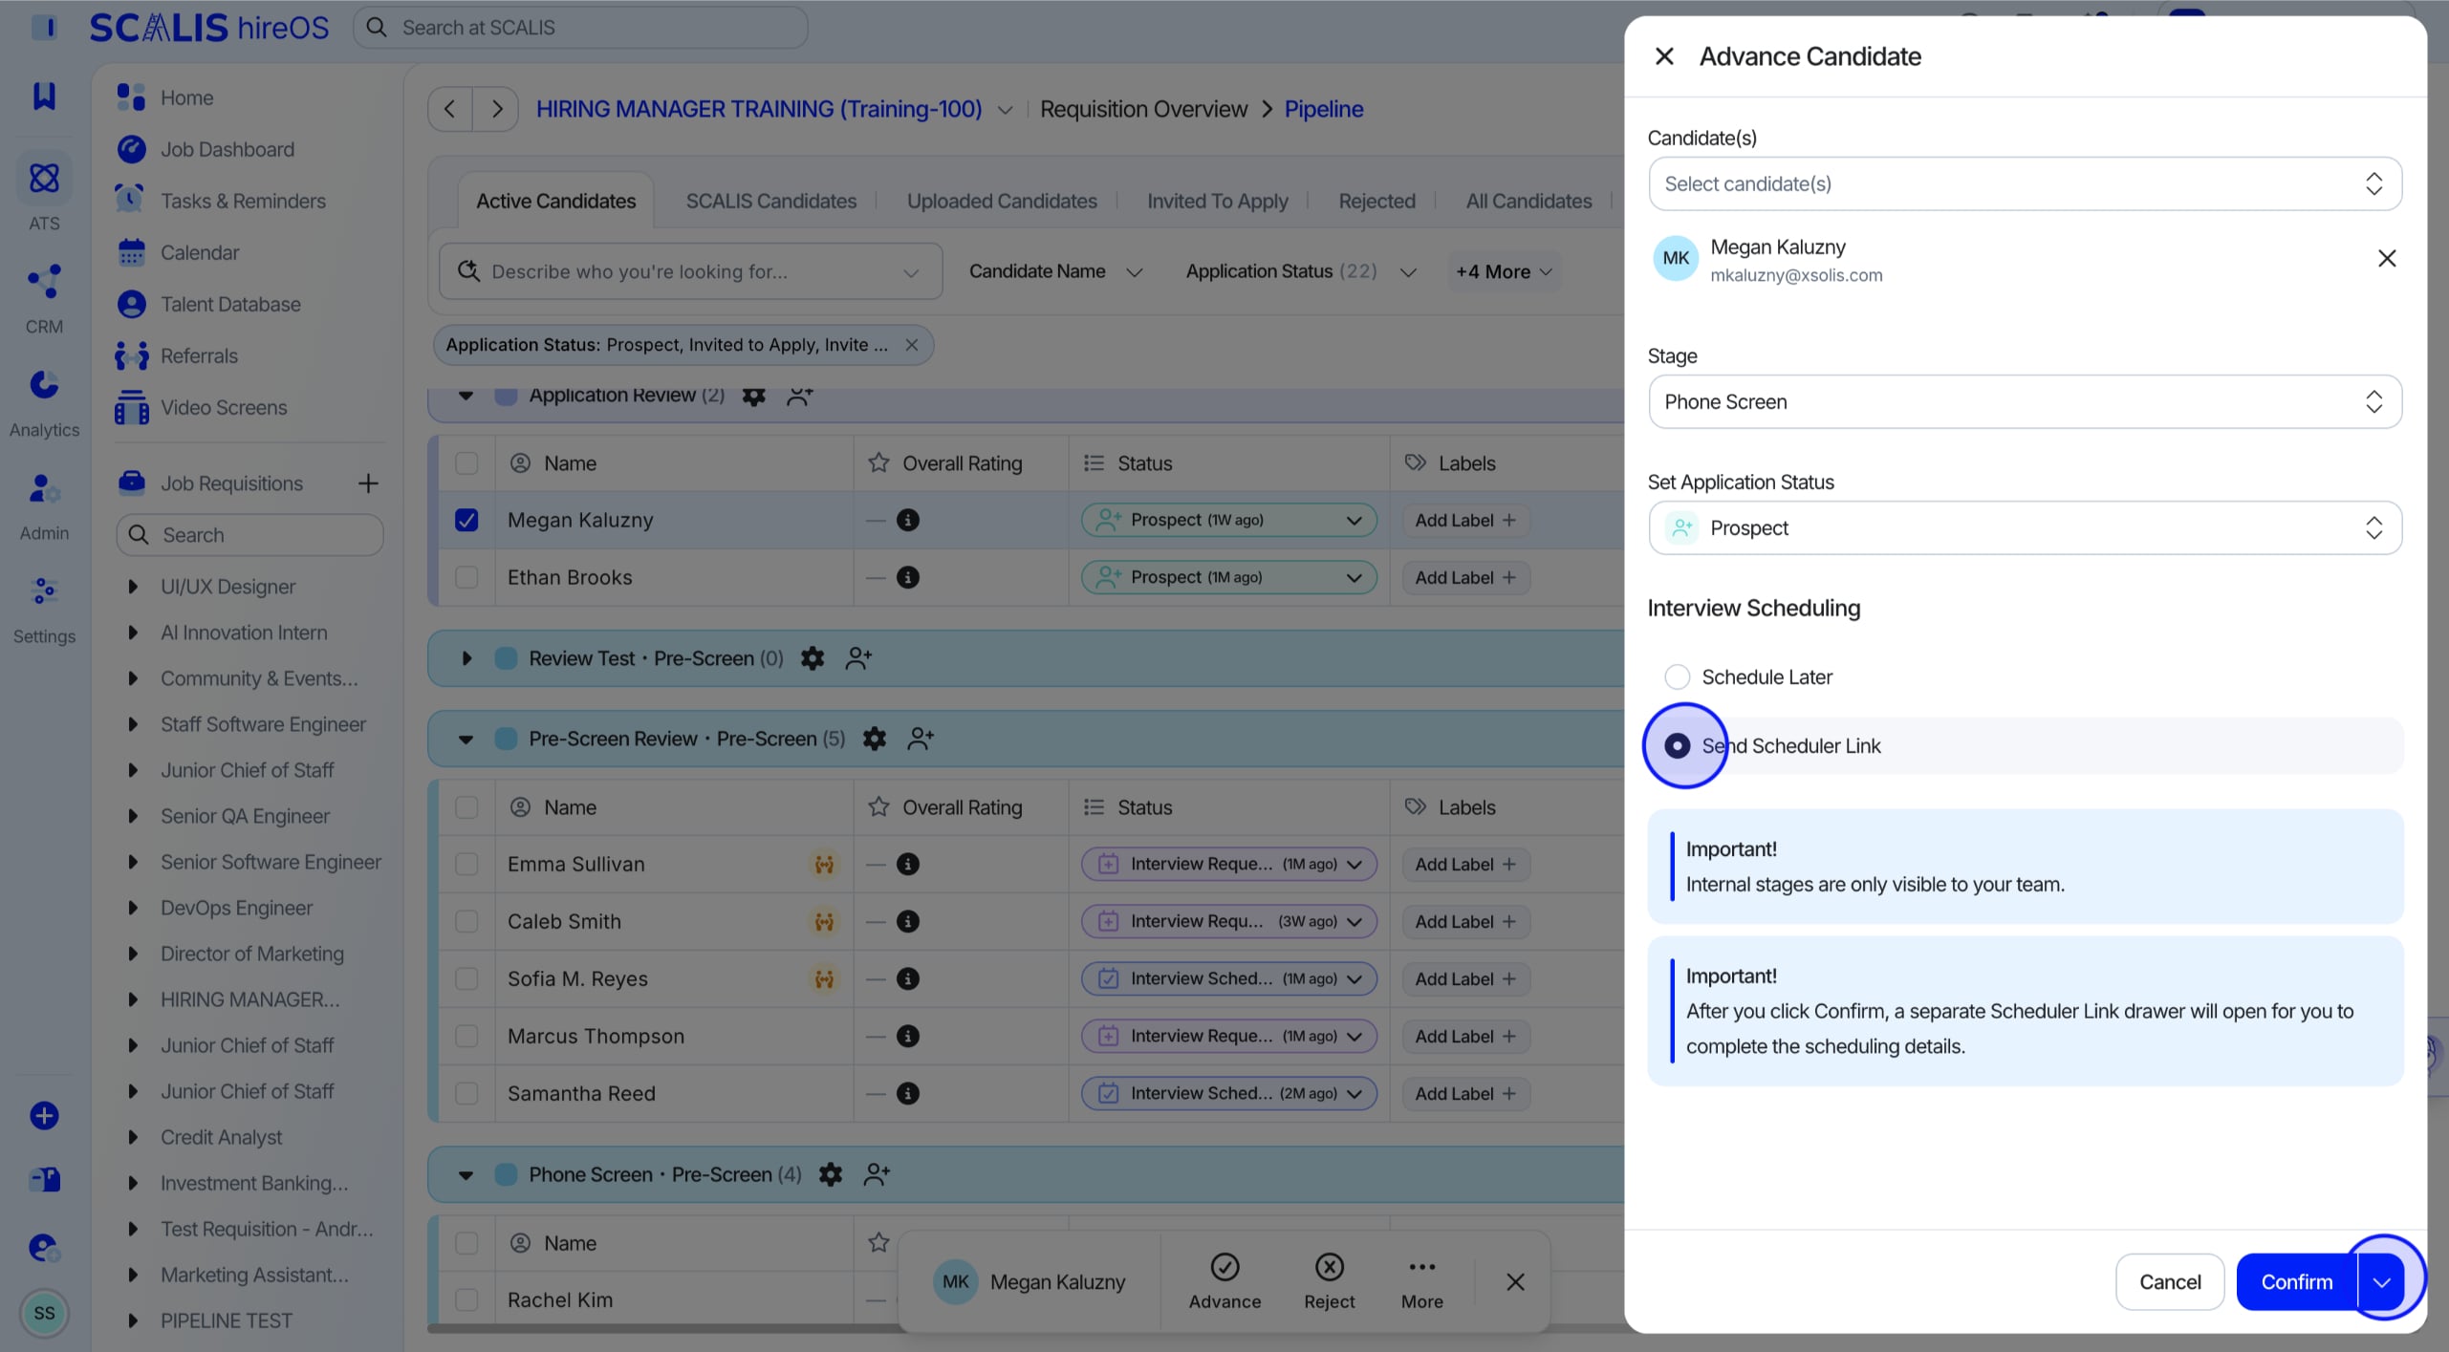Click the Confirm button
The height and width of the screenshot is (1352, 2449).
(2296, 1282)
